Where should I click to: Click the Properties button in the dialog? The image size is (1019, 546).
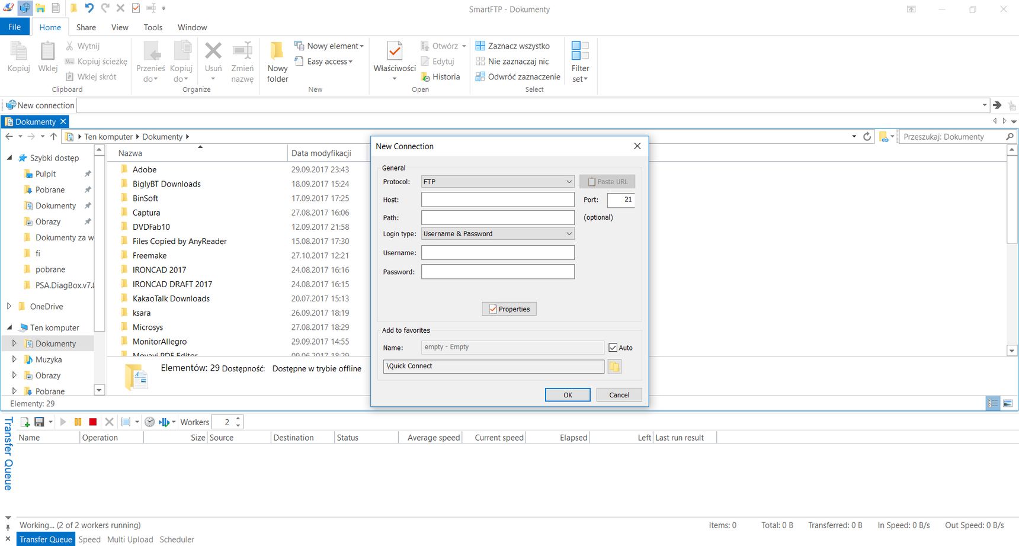tap(509, 309)
